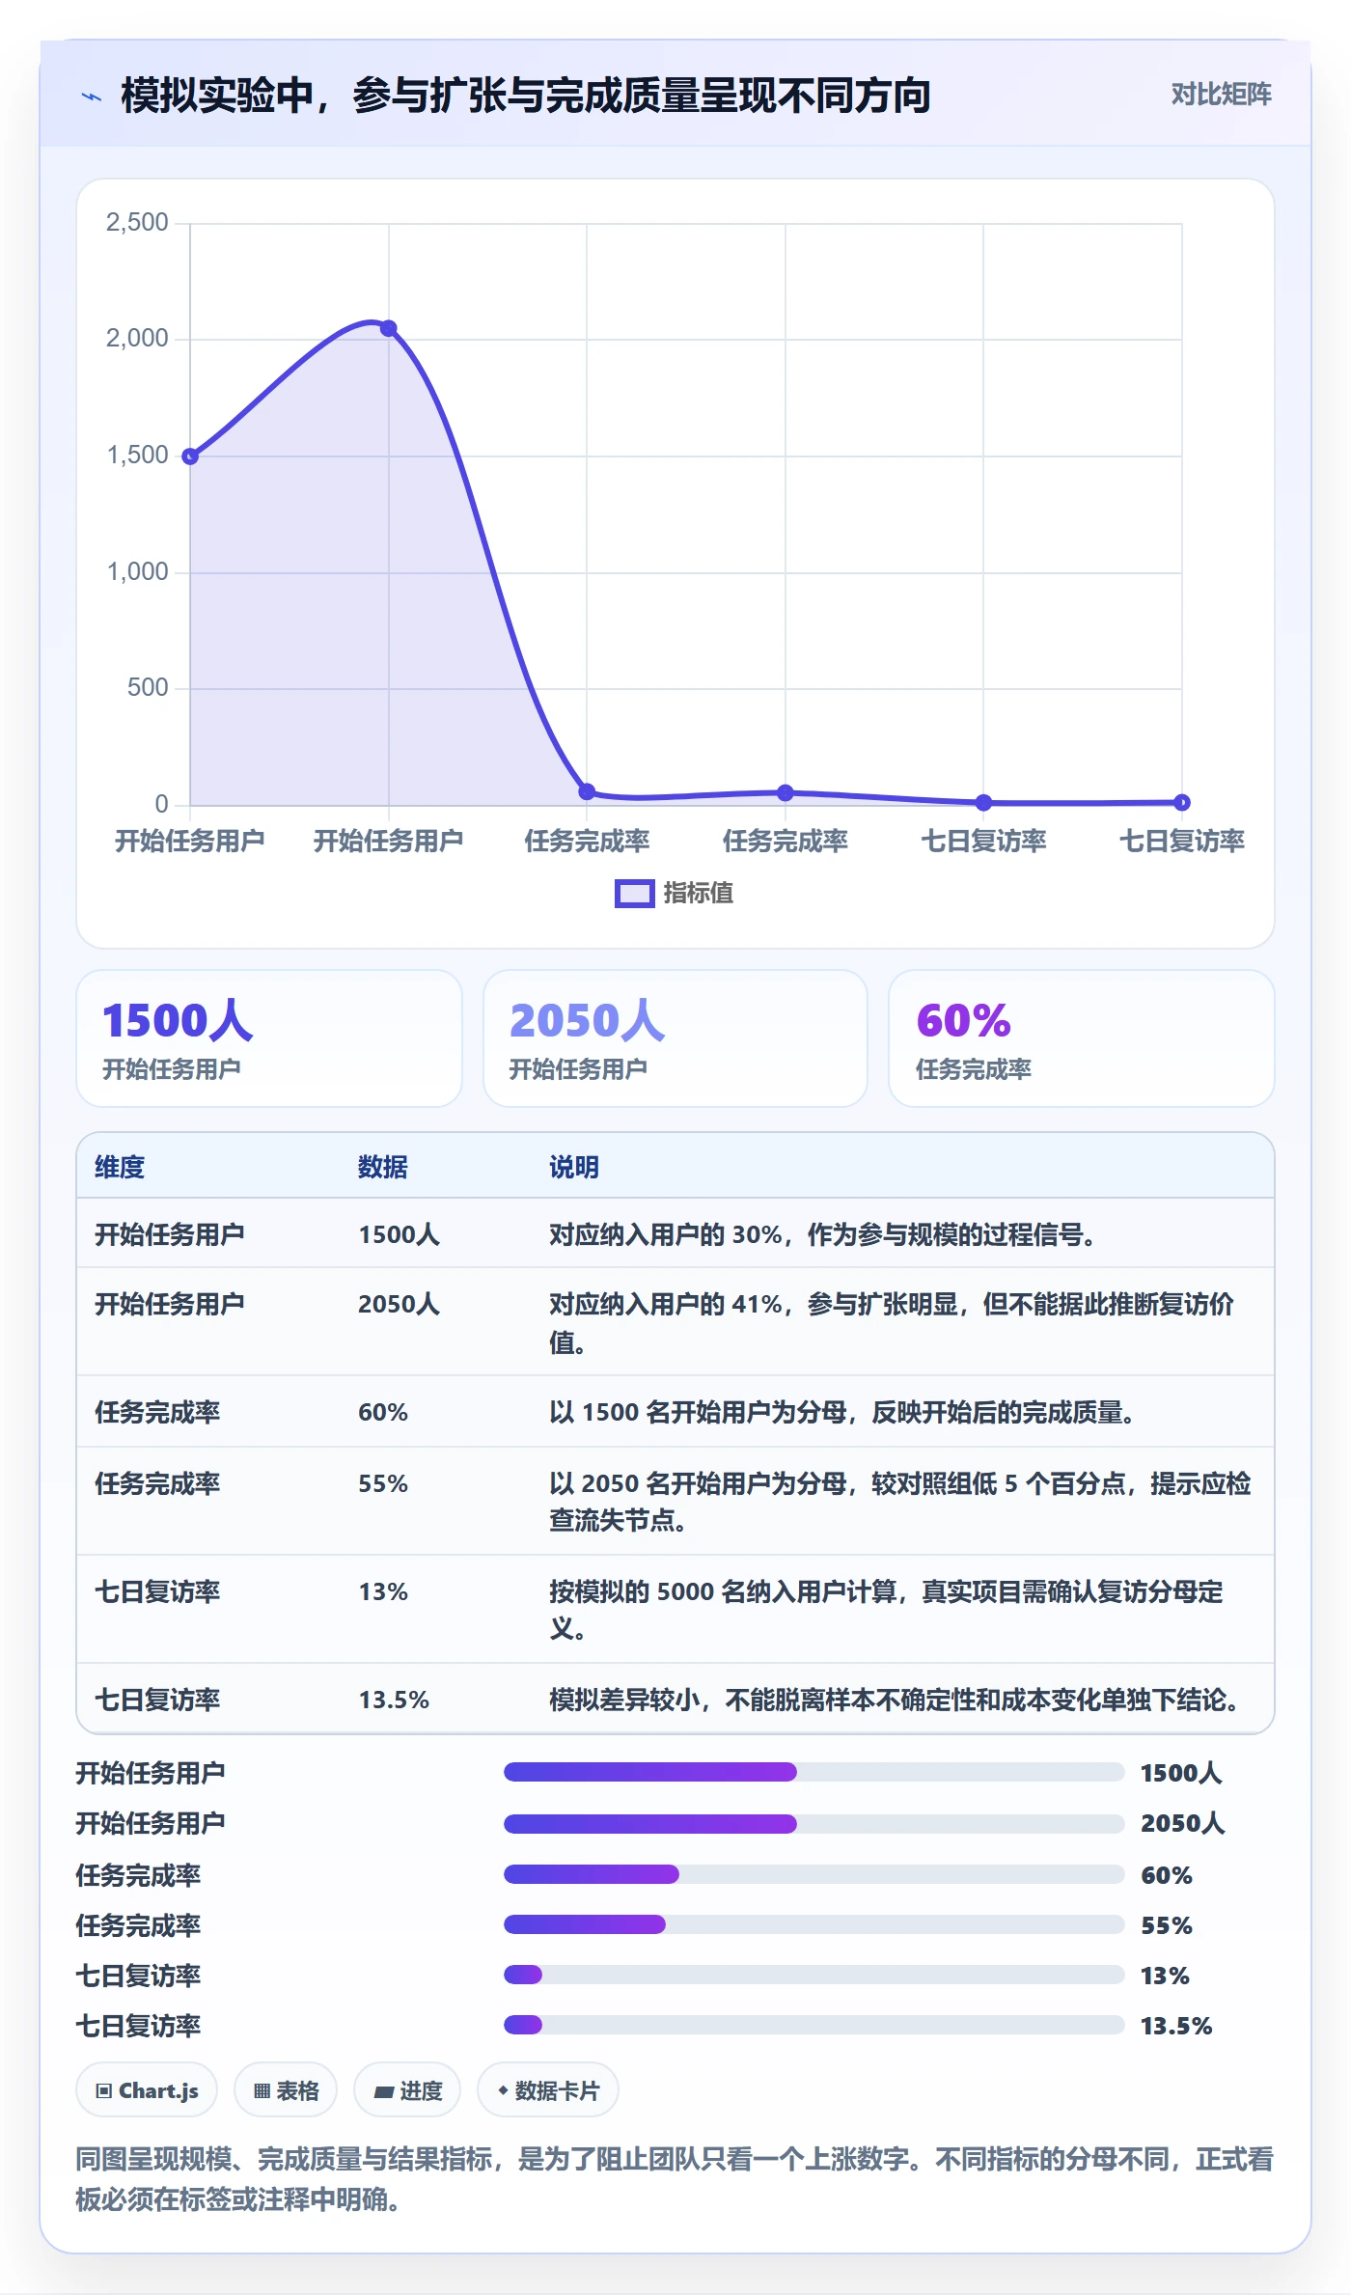Click the progress bar labeled 13%

coord(813,1975)
